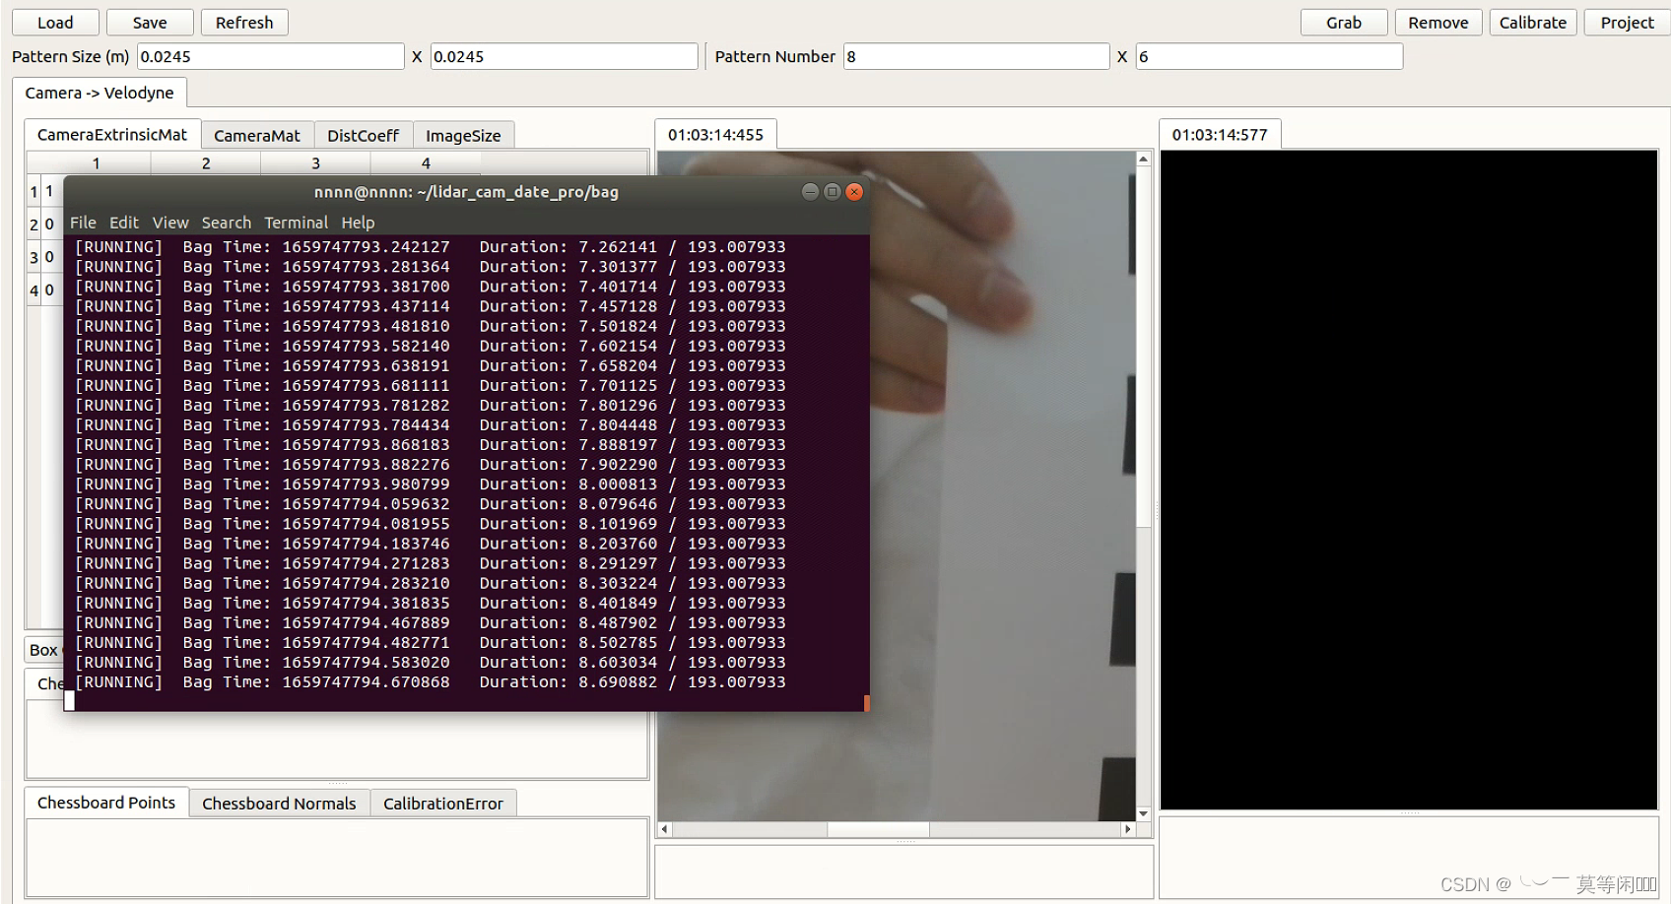This screenshot has width=1671, height=904.
Task: Switch to CameraMat tab
Action: click(x=257, y=135)
